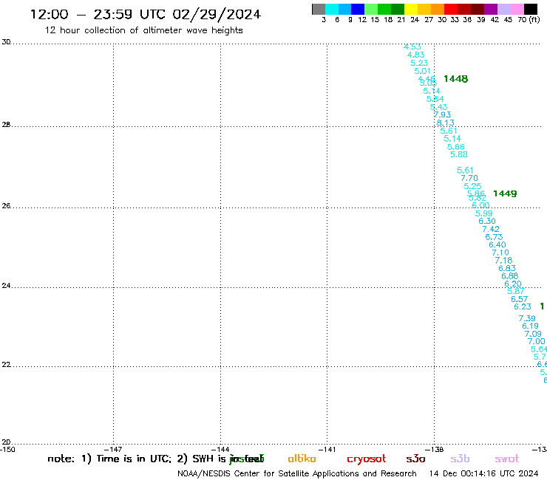The width and height of the screenshot is (547, 480).
Task: Select the altika satellite label
Action: 302,459
